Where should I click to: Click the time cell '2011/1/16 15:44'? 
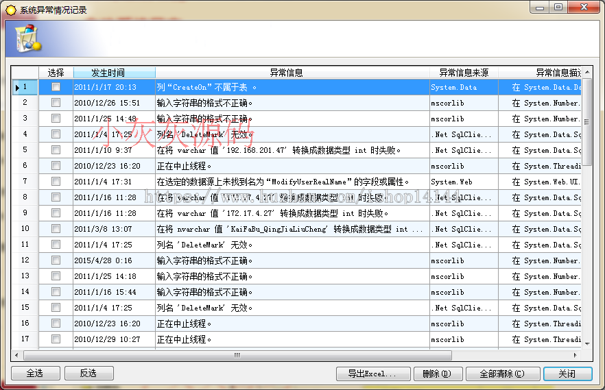tap(114, 292)
